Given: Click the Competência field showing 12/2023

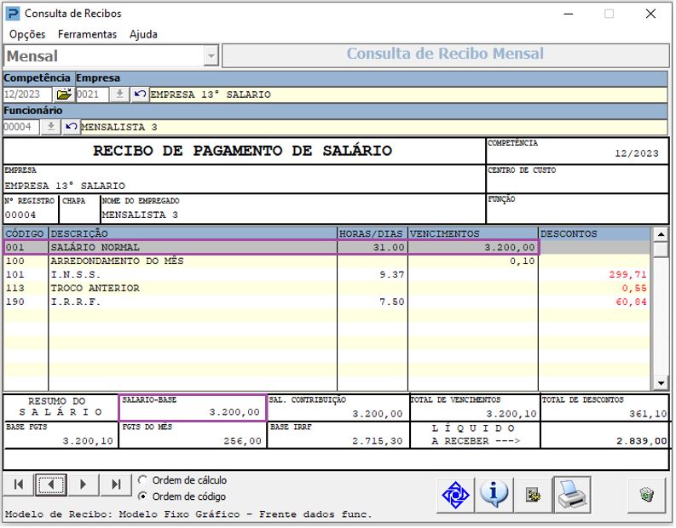Looking at the screenshot, I should [27, 94].
